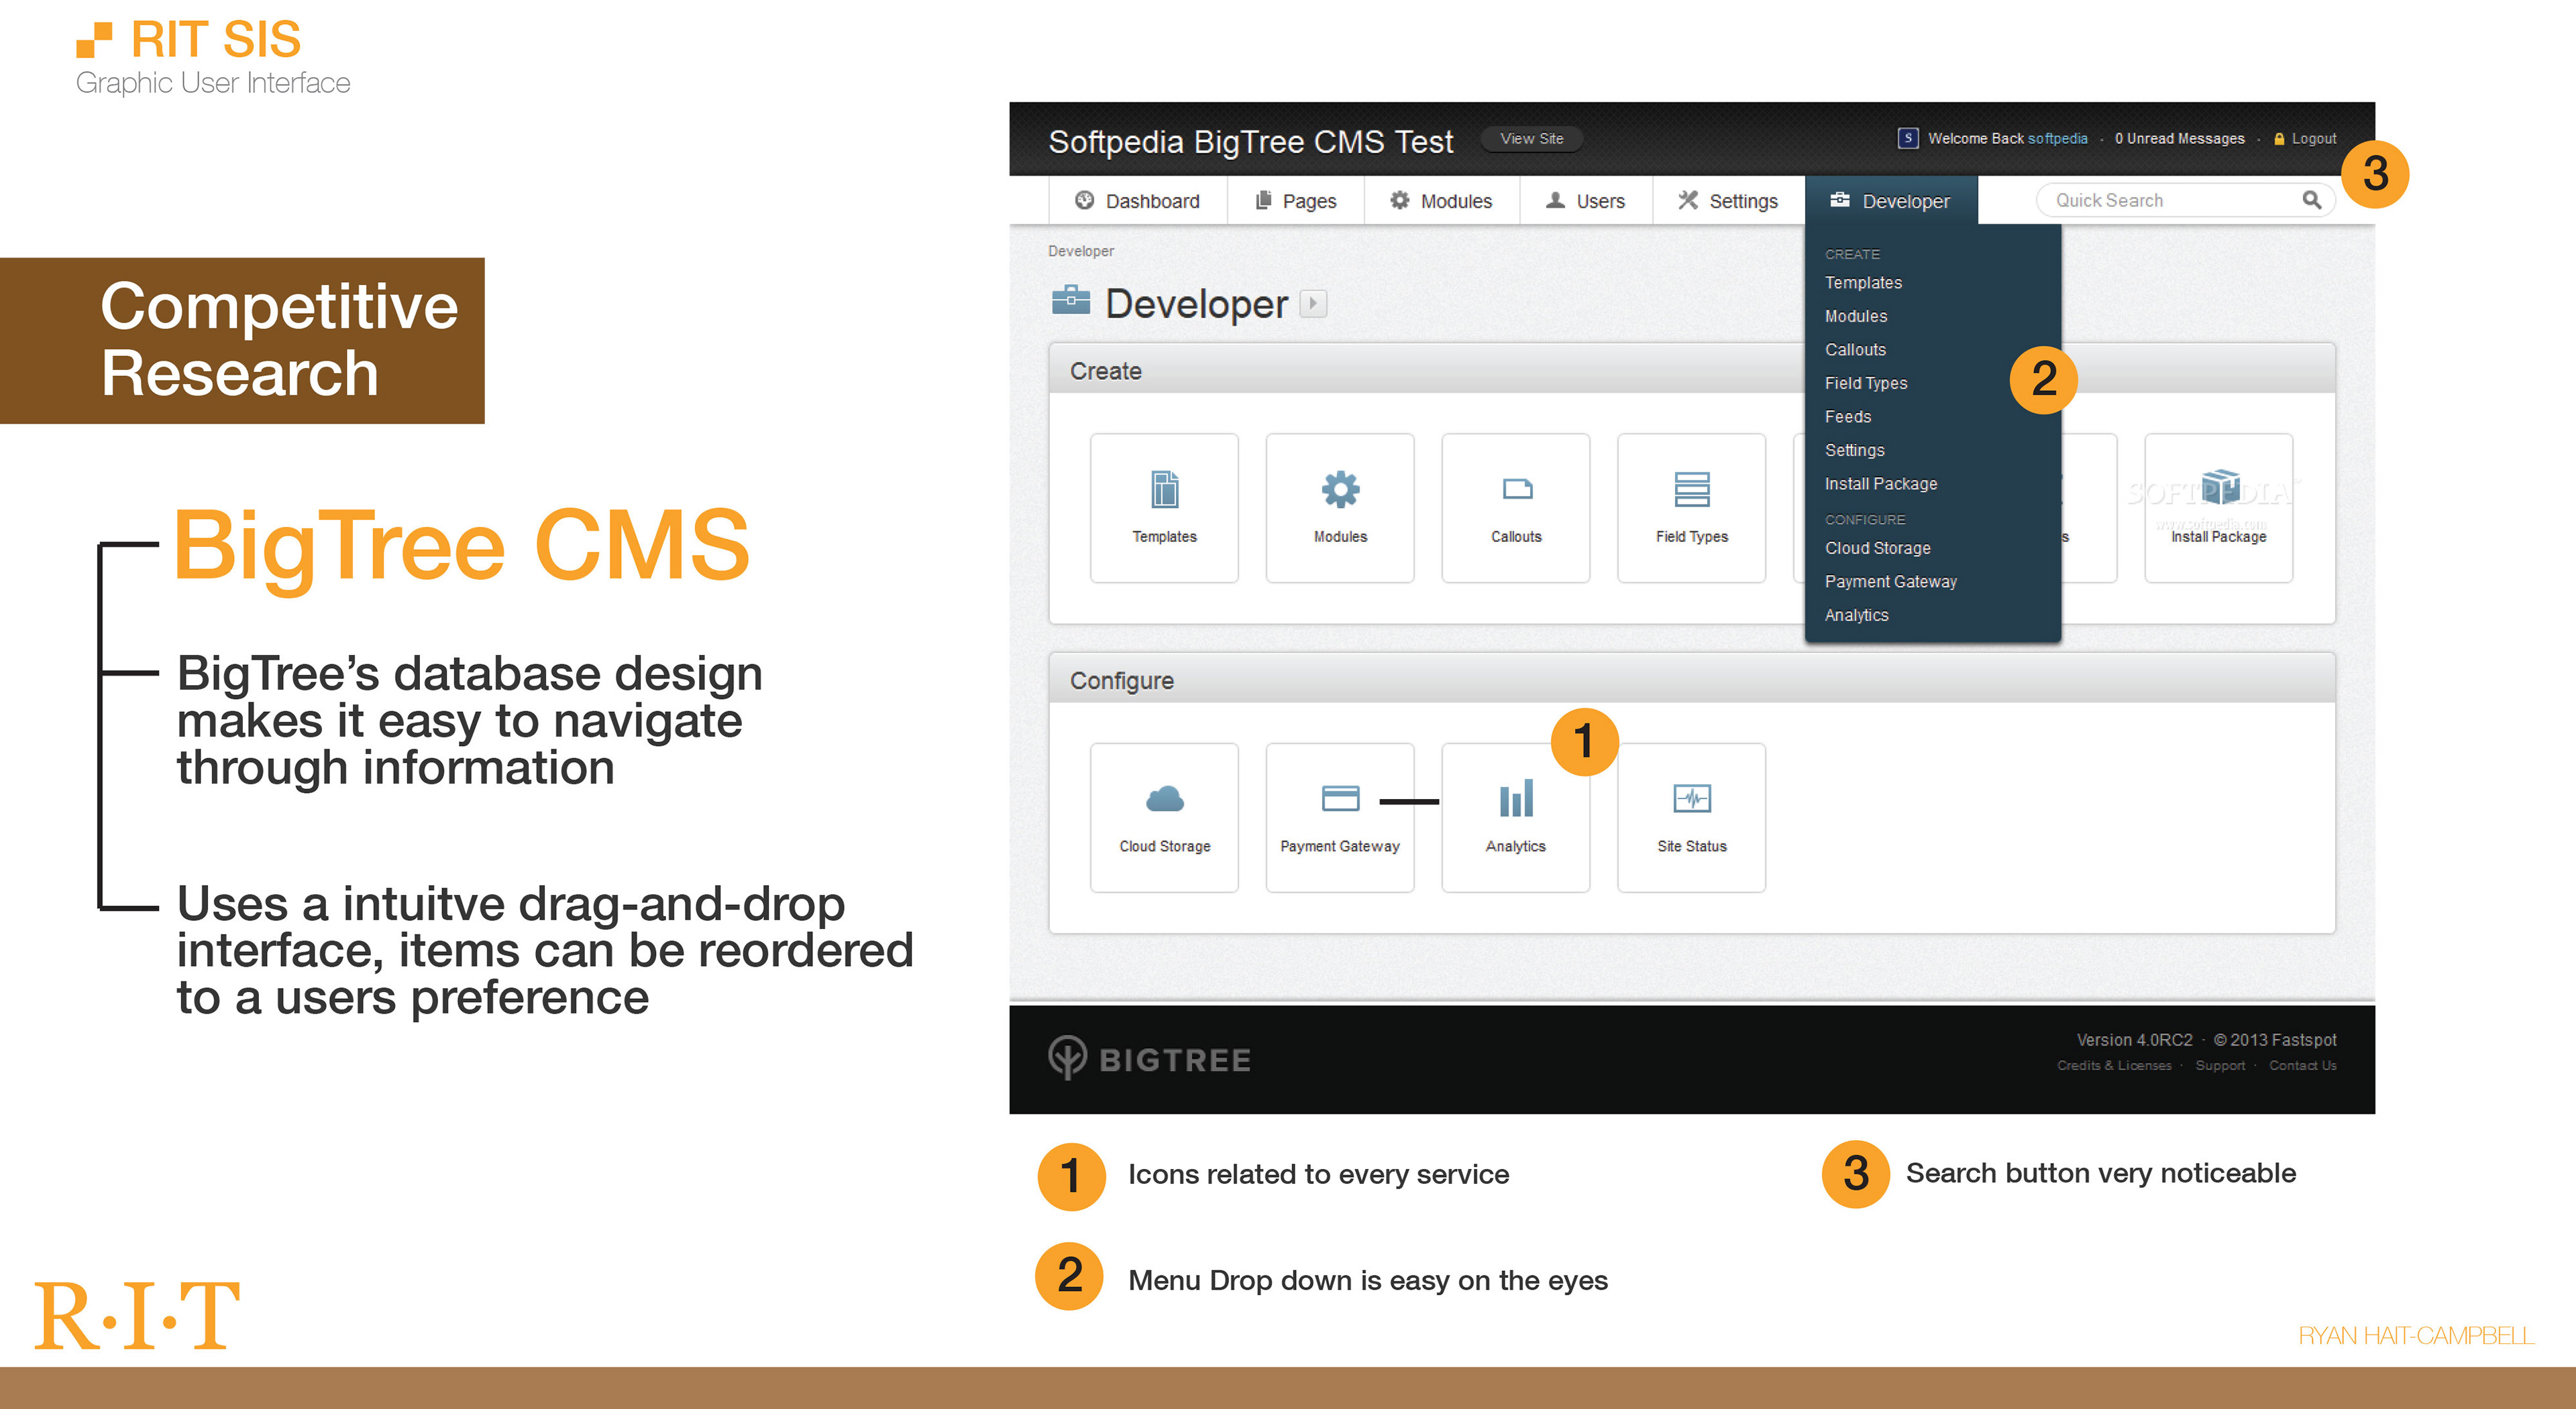Click the Payment Gateway card icon
Image resolution: width=2576 pixels, height=1409 pixels.
[x=1340, y=798]
